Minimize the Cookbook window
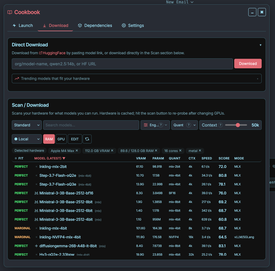This screenshot has width=275, height=271. pos(252,12)
